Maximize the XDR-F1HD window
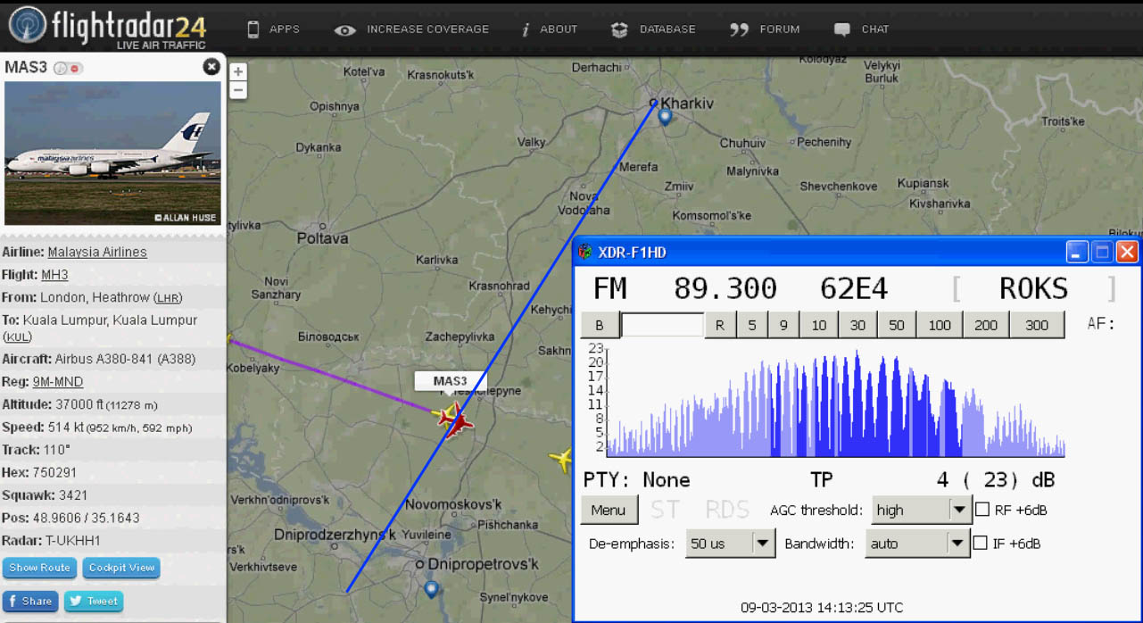1143x623 pixels. click(1102, 253)
